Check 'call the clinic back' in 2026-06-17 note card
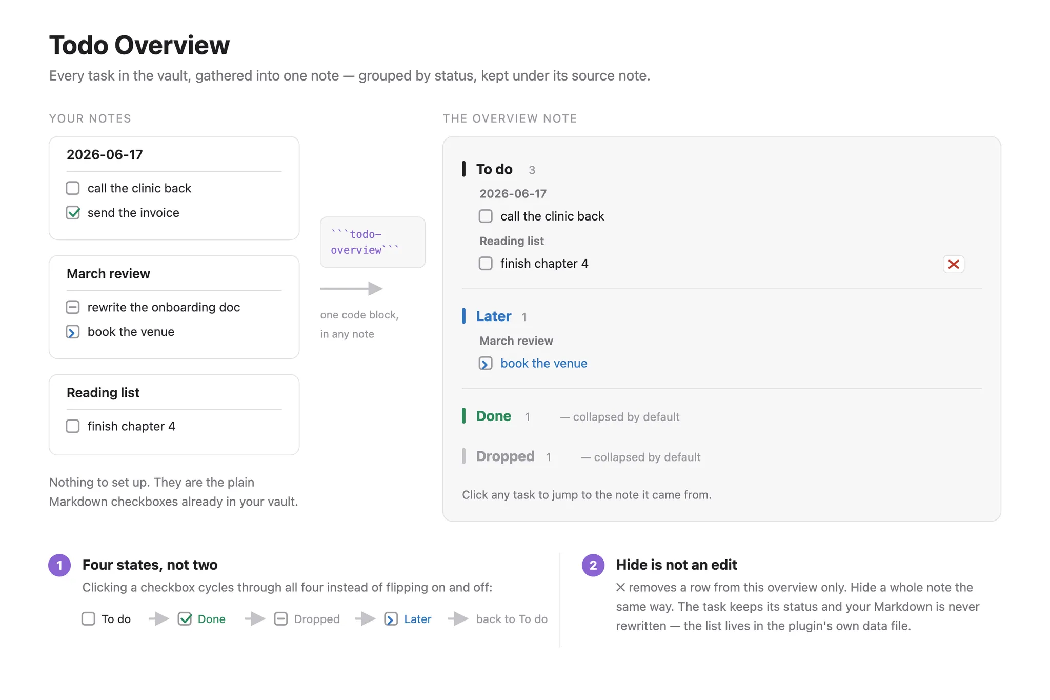1050x700 pixels. 73,188
